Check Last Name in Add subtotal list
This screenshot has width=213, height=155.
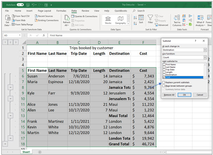164,67
